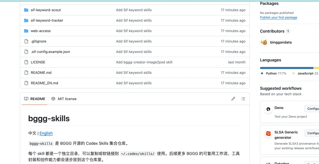Click the Deno workflow logo
The image size is (319, 164).
tap(268, 109)
